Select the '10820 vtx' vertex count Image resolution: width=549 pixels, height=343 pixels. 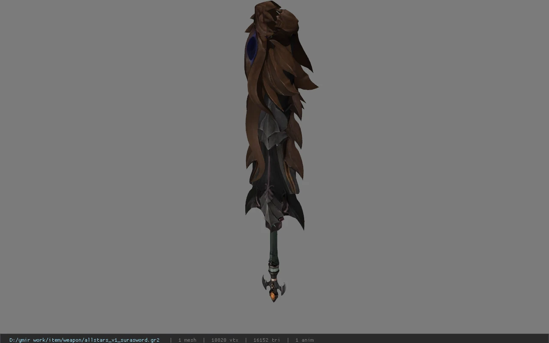point(225,340)
